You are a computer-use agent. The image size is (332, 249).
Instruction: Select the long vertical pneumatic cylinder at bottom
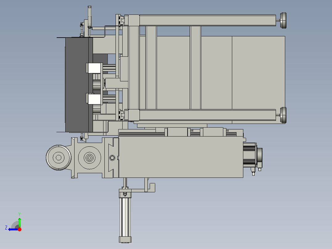pyautogui.click(x=125, y=218)
